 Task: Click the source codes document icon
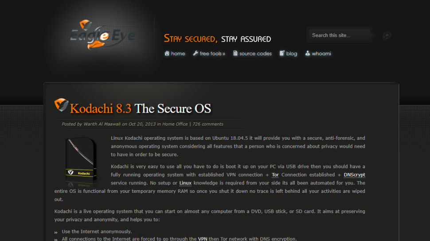235,54
